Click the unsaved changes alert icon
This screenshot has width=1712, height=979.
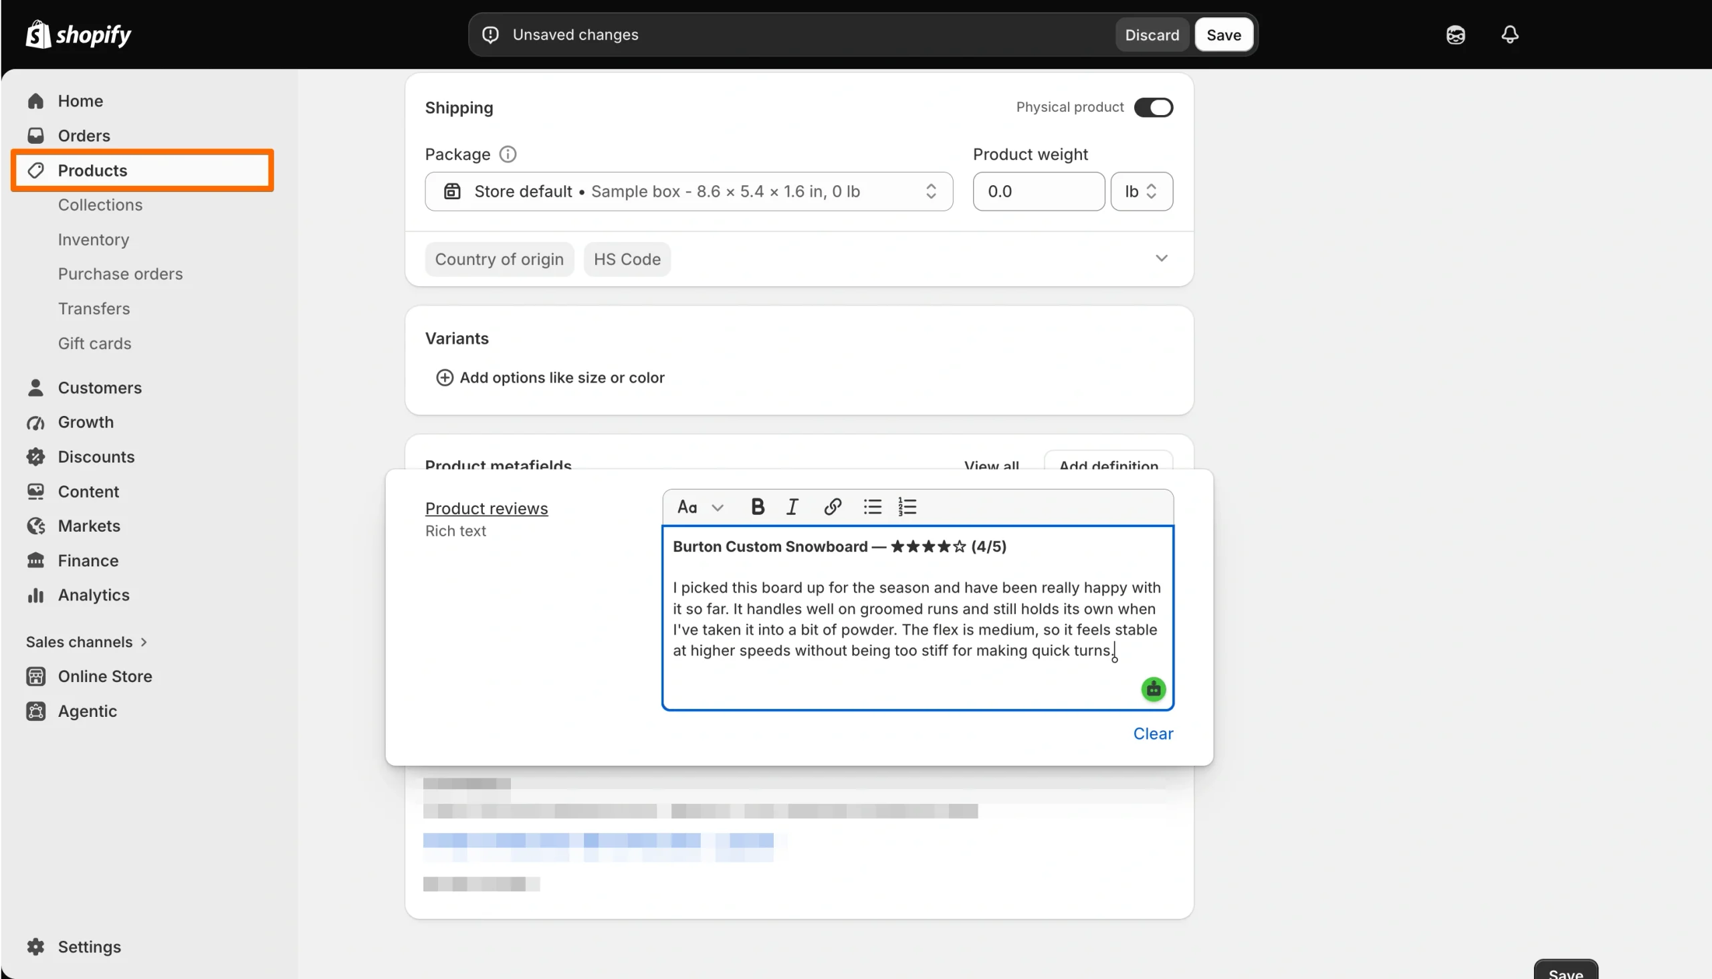[x=490, y=35]
